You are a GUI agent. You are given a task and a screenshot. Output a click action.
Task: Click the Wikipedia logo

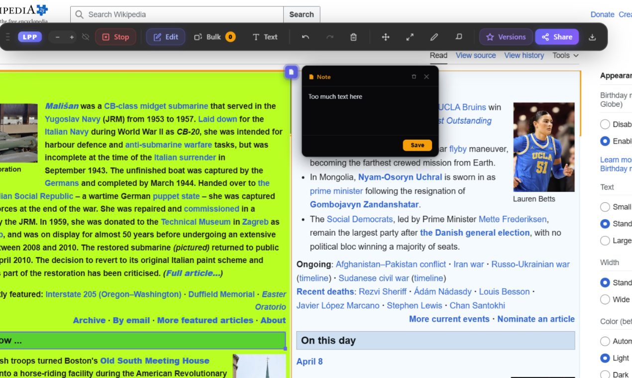click(x=24, y=14)
